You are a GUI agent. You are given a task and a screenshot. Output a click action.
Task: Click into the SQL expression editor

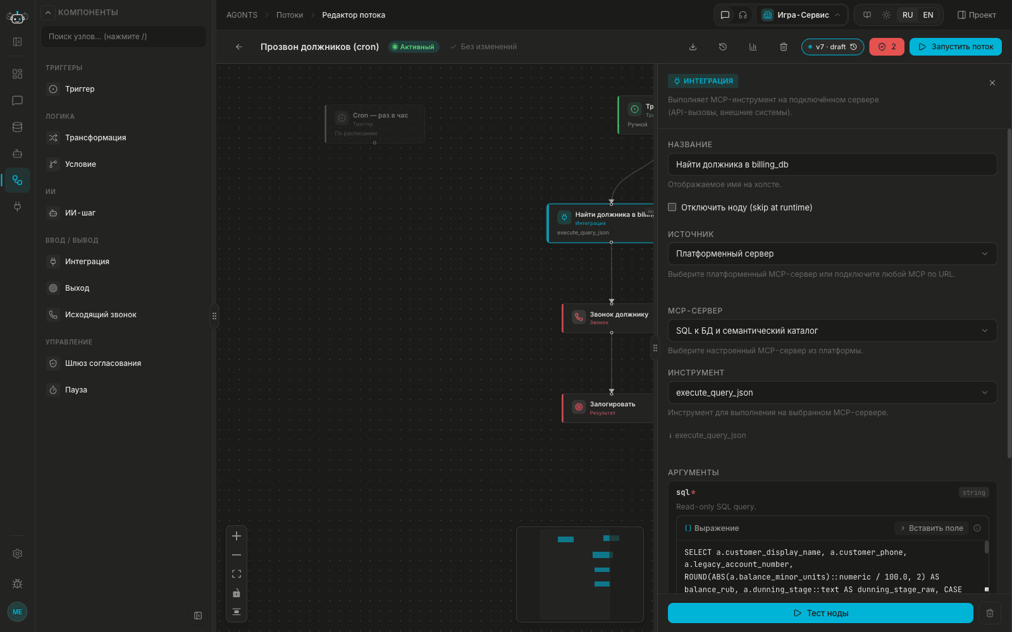[x=830, y=568]
